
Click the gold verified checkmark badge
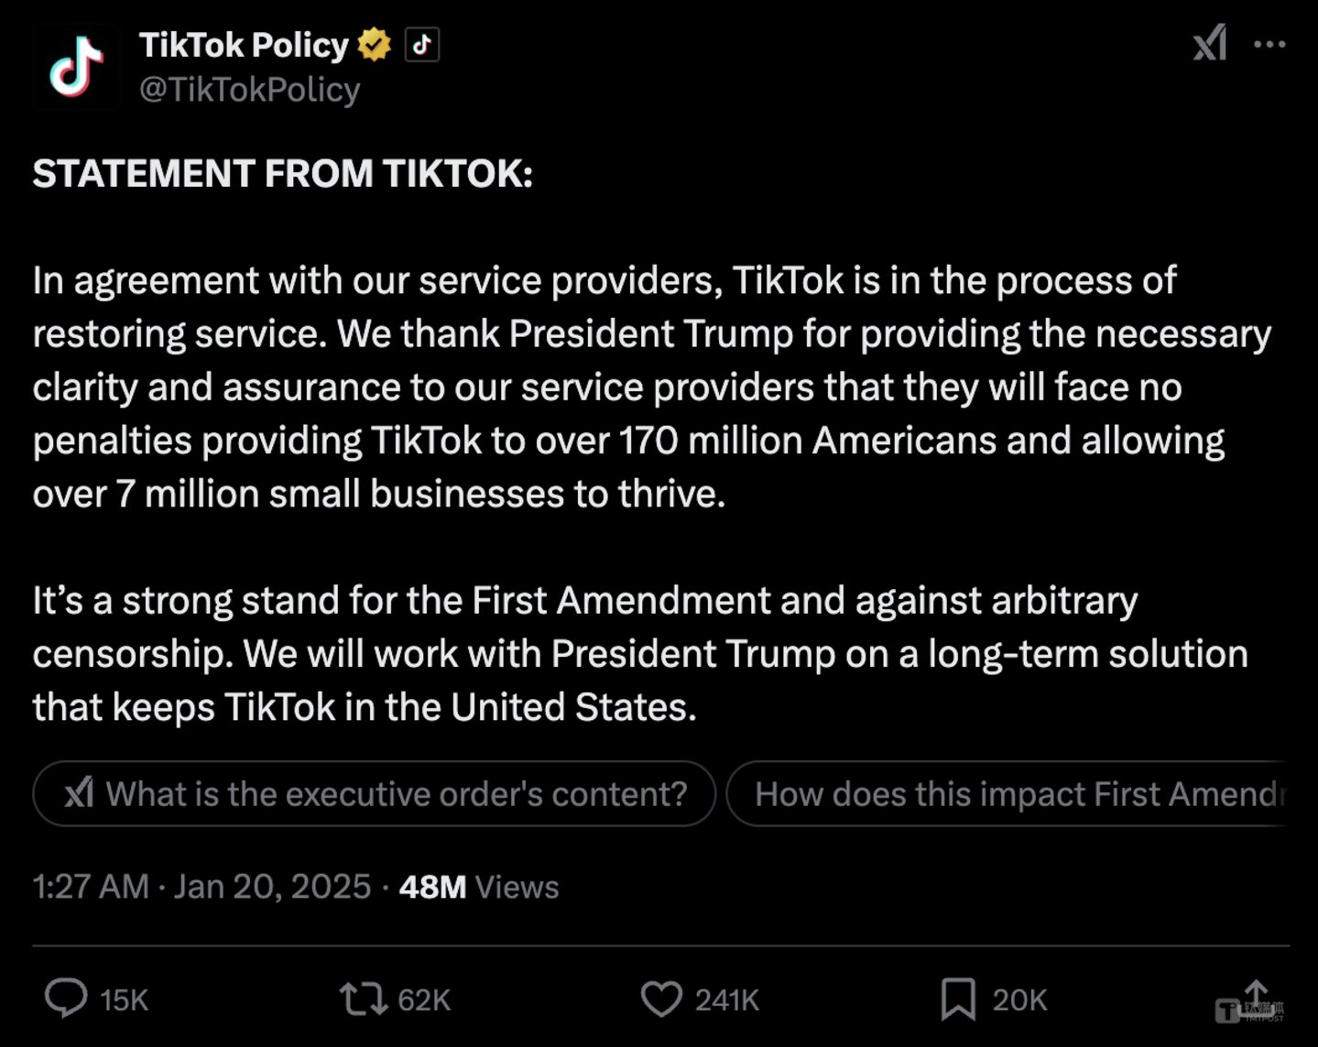pos(375,42)
